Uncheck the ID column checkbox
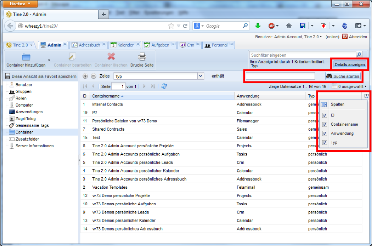Viewport: 372px width, 246px height. [x=325, y=115]
